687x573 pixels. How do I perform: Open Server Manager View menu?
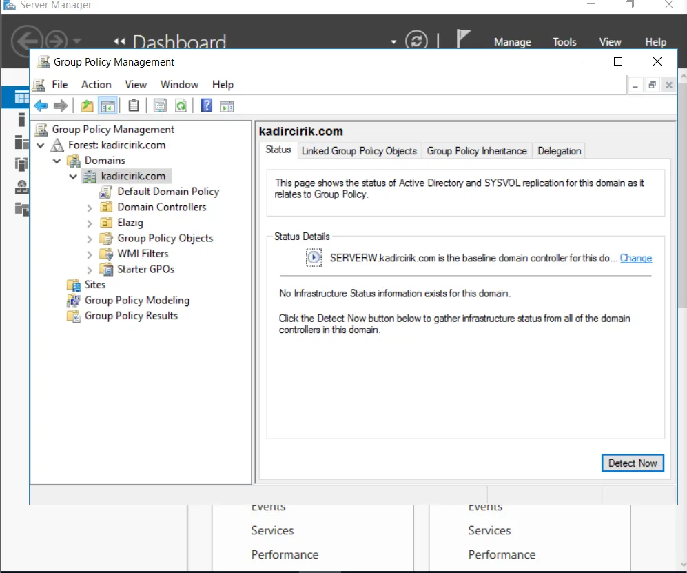click(x=610, y=42)
